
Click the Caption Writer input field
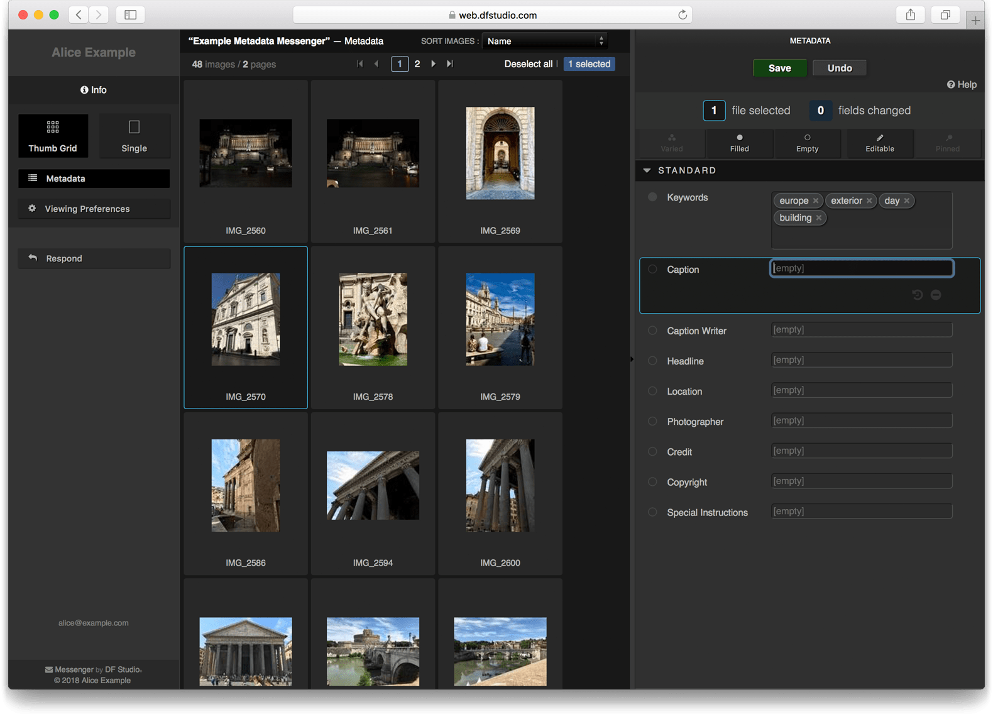(x=862, y=329)
